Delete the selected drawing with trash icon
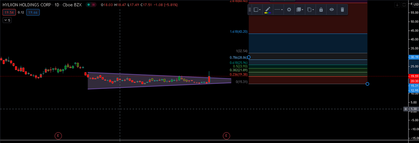419x143 pixels. click(342, 10)
